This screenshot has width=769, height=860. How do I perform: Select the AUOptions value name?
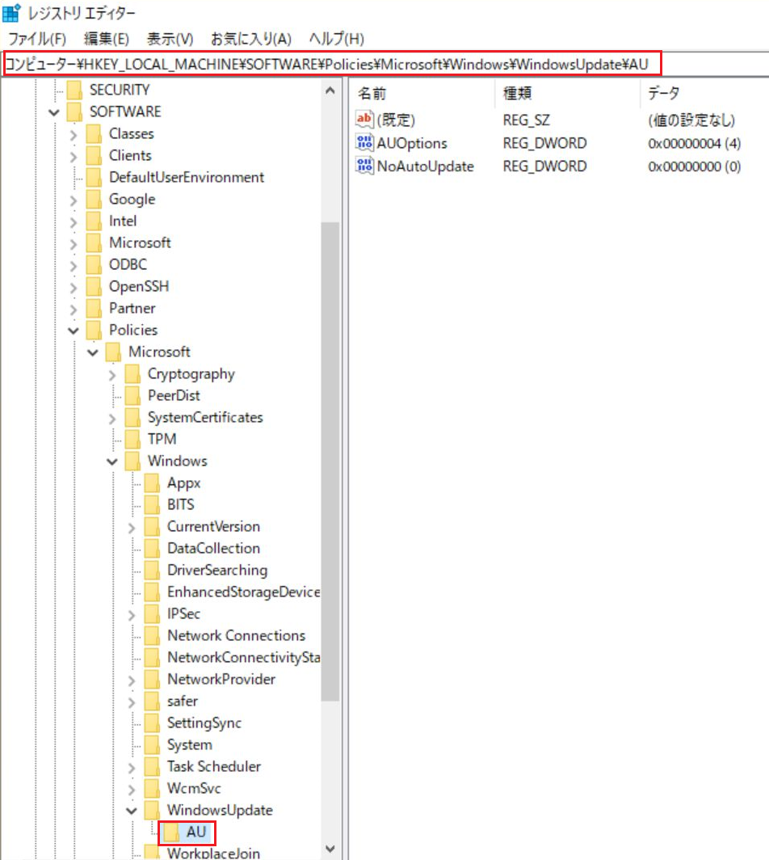point(412,143)
